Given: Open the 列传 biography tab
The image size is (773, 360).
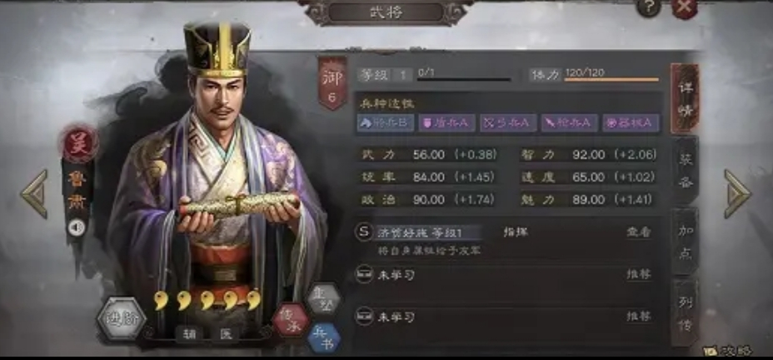Looking at the screenshot, I should click(x=686, y=312).
